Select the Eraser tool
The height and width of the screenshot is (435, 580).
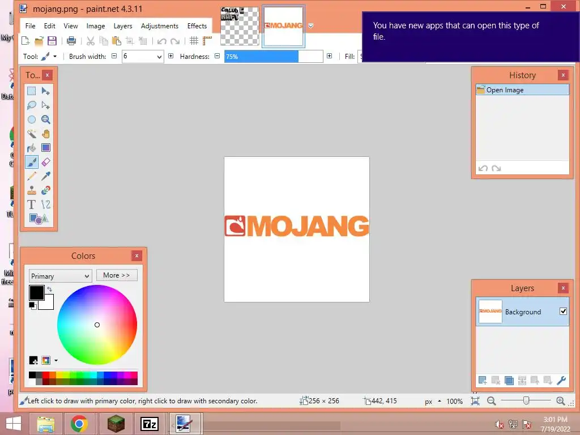[45, 162]
